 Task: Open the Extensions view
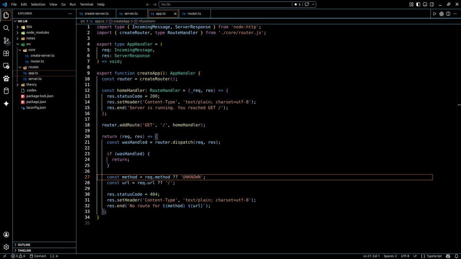pyautogui.click(x=6, y=53)
